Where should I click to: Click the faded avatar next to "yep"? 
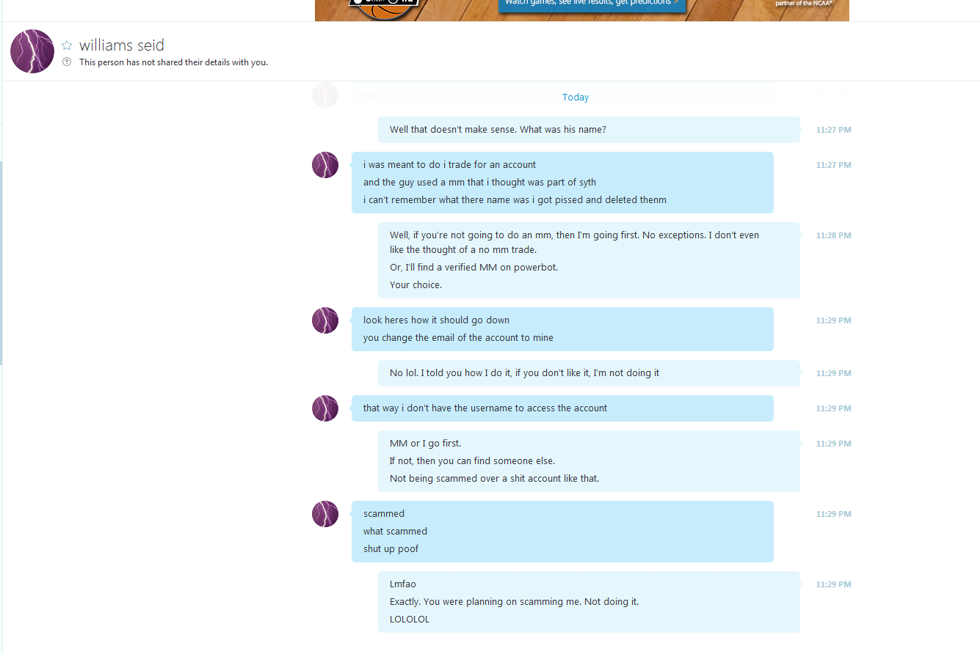click(x=325, y=95)
